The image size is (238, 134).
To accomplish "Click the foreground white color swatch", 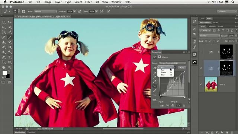I will click(x=4, y=73).
